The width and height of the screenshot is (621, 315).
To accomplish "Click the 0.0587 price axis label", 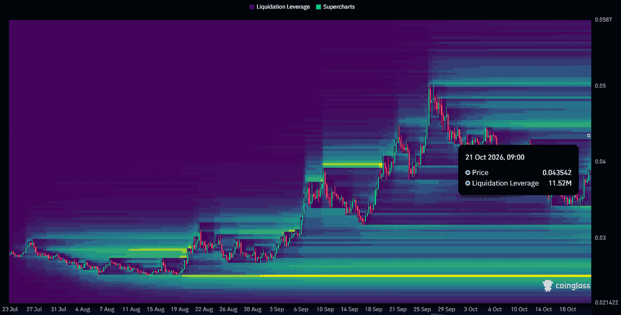I will tap(602, 20).
